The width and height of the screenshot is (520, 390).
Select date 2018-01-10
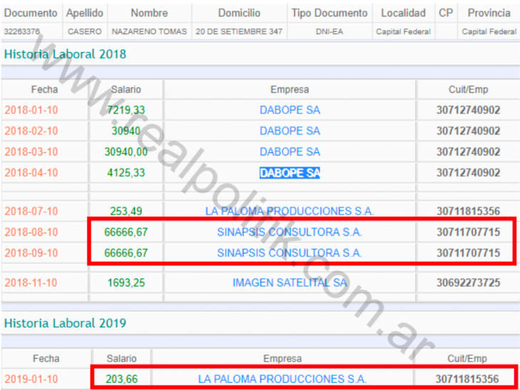[31, 110]
